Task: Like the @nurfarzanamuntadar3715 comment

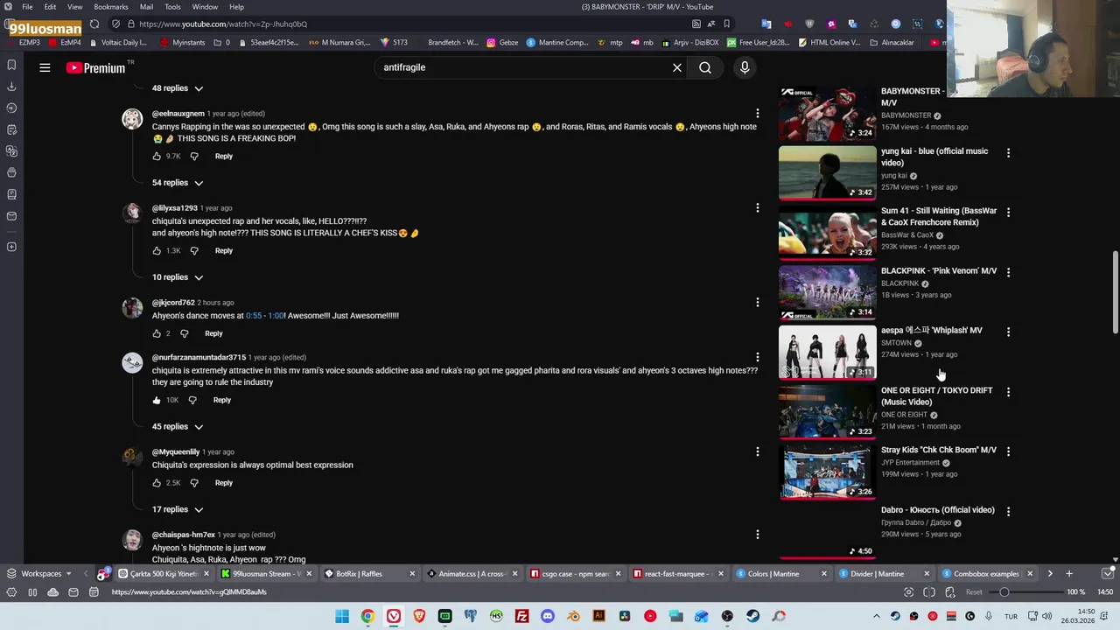Action: (157, 400)
